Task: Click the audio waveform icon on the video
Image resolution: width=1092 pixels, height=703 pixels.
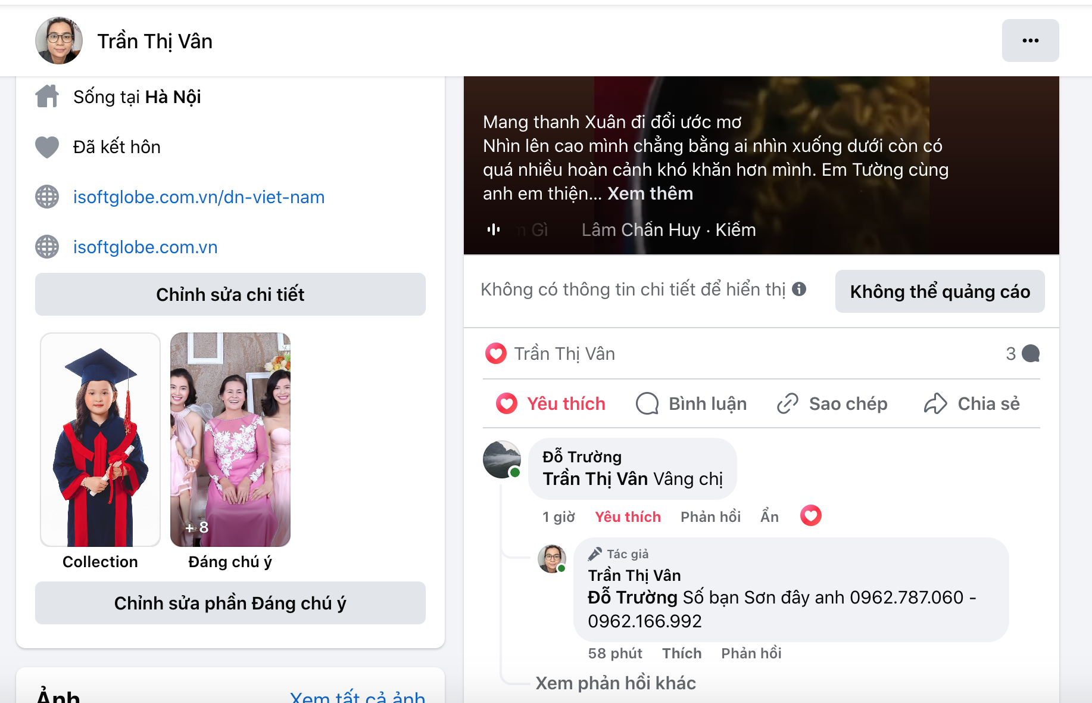Action: pos(494,229)
